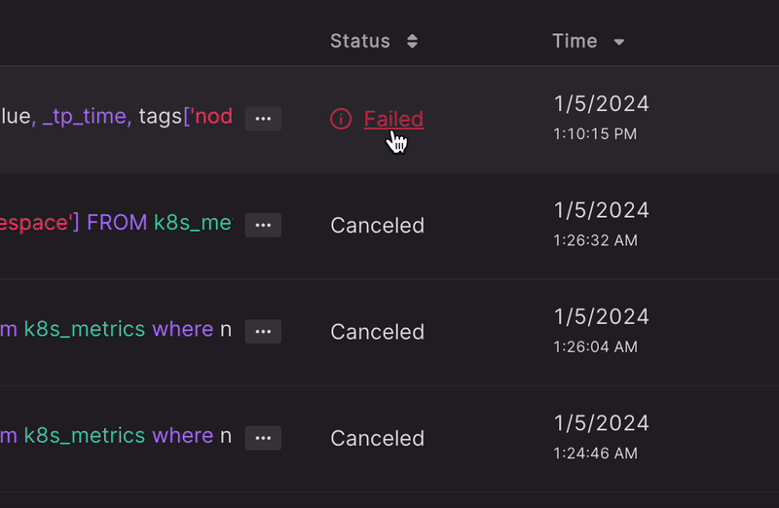Click the 1:10:15 PM timestamp
The height and width of the screenshot is (508, 779).
[x=595, y=134]
